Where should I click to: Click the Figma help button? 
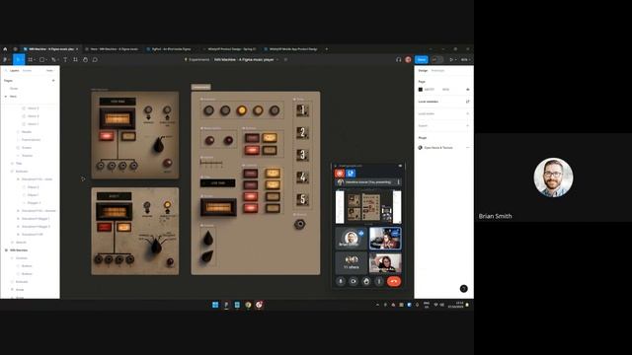coord(463,289)
